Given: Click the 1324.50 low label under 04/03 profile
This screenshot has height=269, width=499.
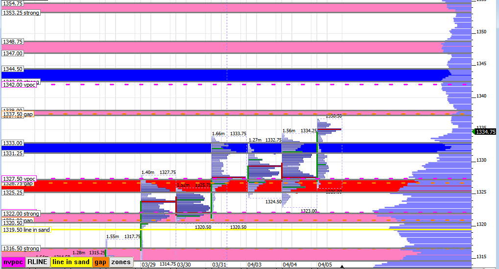Looking at the screenshot, I should 273,202.
